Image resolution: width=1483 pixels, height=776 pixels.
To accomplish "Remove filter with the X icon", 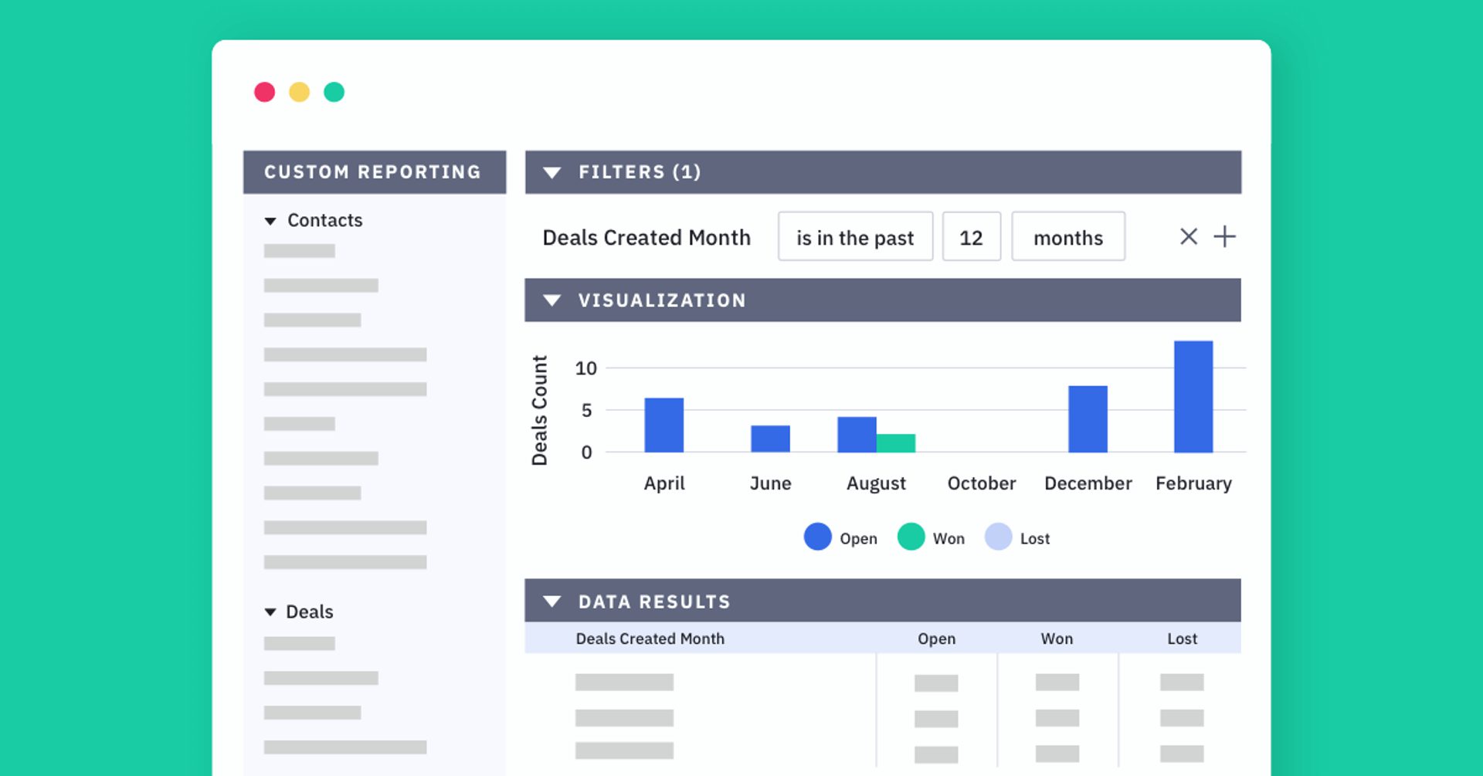I will (x=1189, y=236).
